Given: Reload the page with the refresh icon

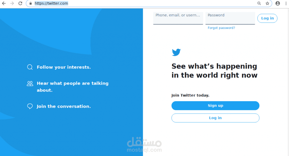Looking at the screenshot, I should coord(20,3).
